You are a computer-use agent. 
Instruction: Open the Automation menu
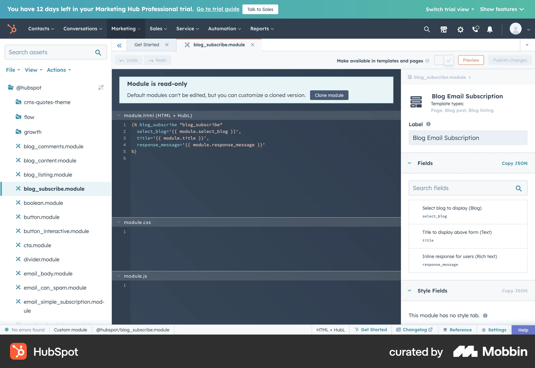pos(224,28)
